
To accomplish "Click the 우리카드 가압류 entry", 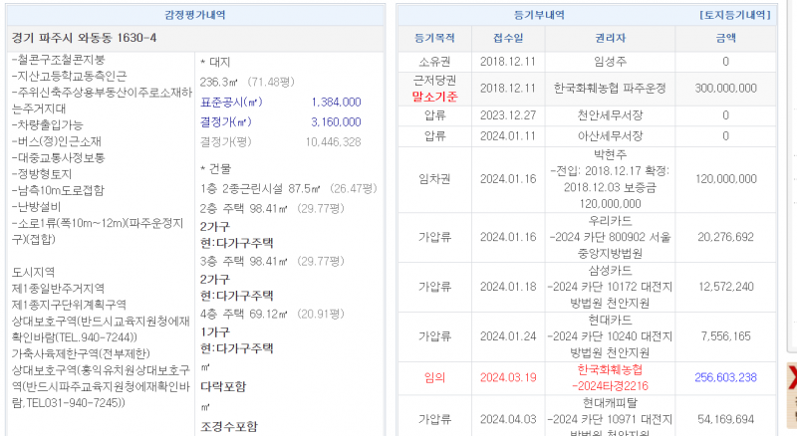I will point(610,236).
